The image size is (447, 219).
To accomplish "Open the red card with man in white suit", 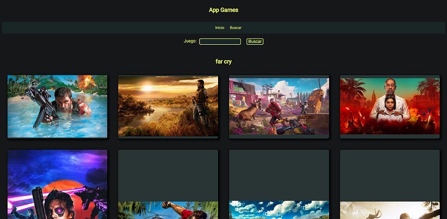I will pos(390,106).
